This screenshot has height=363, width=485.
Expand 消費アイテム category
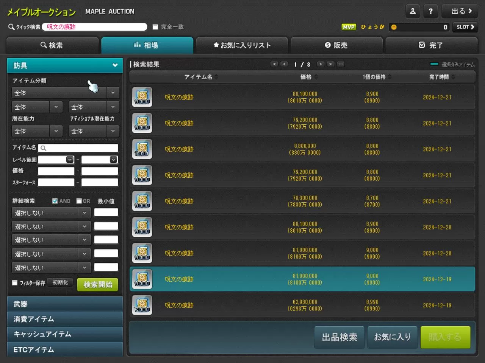[x=65, y=319]
